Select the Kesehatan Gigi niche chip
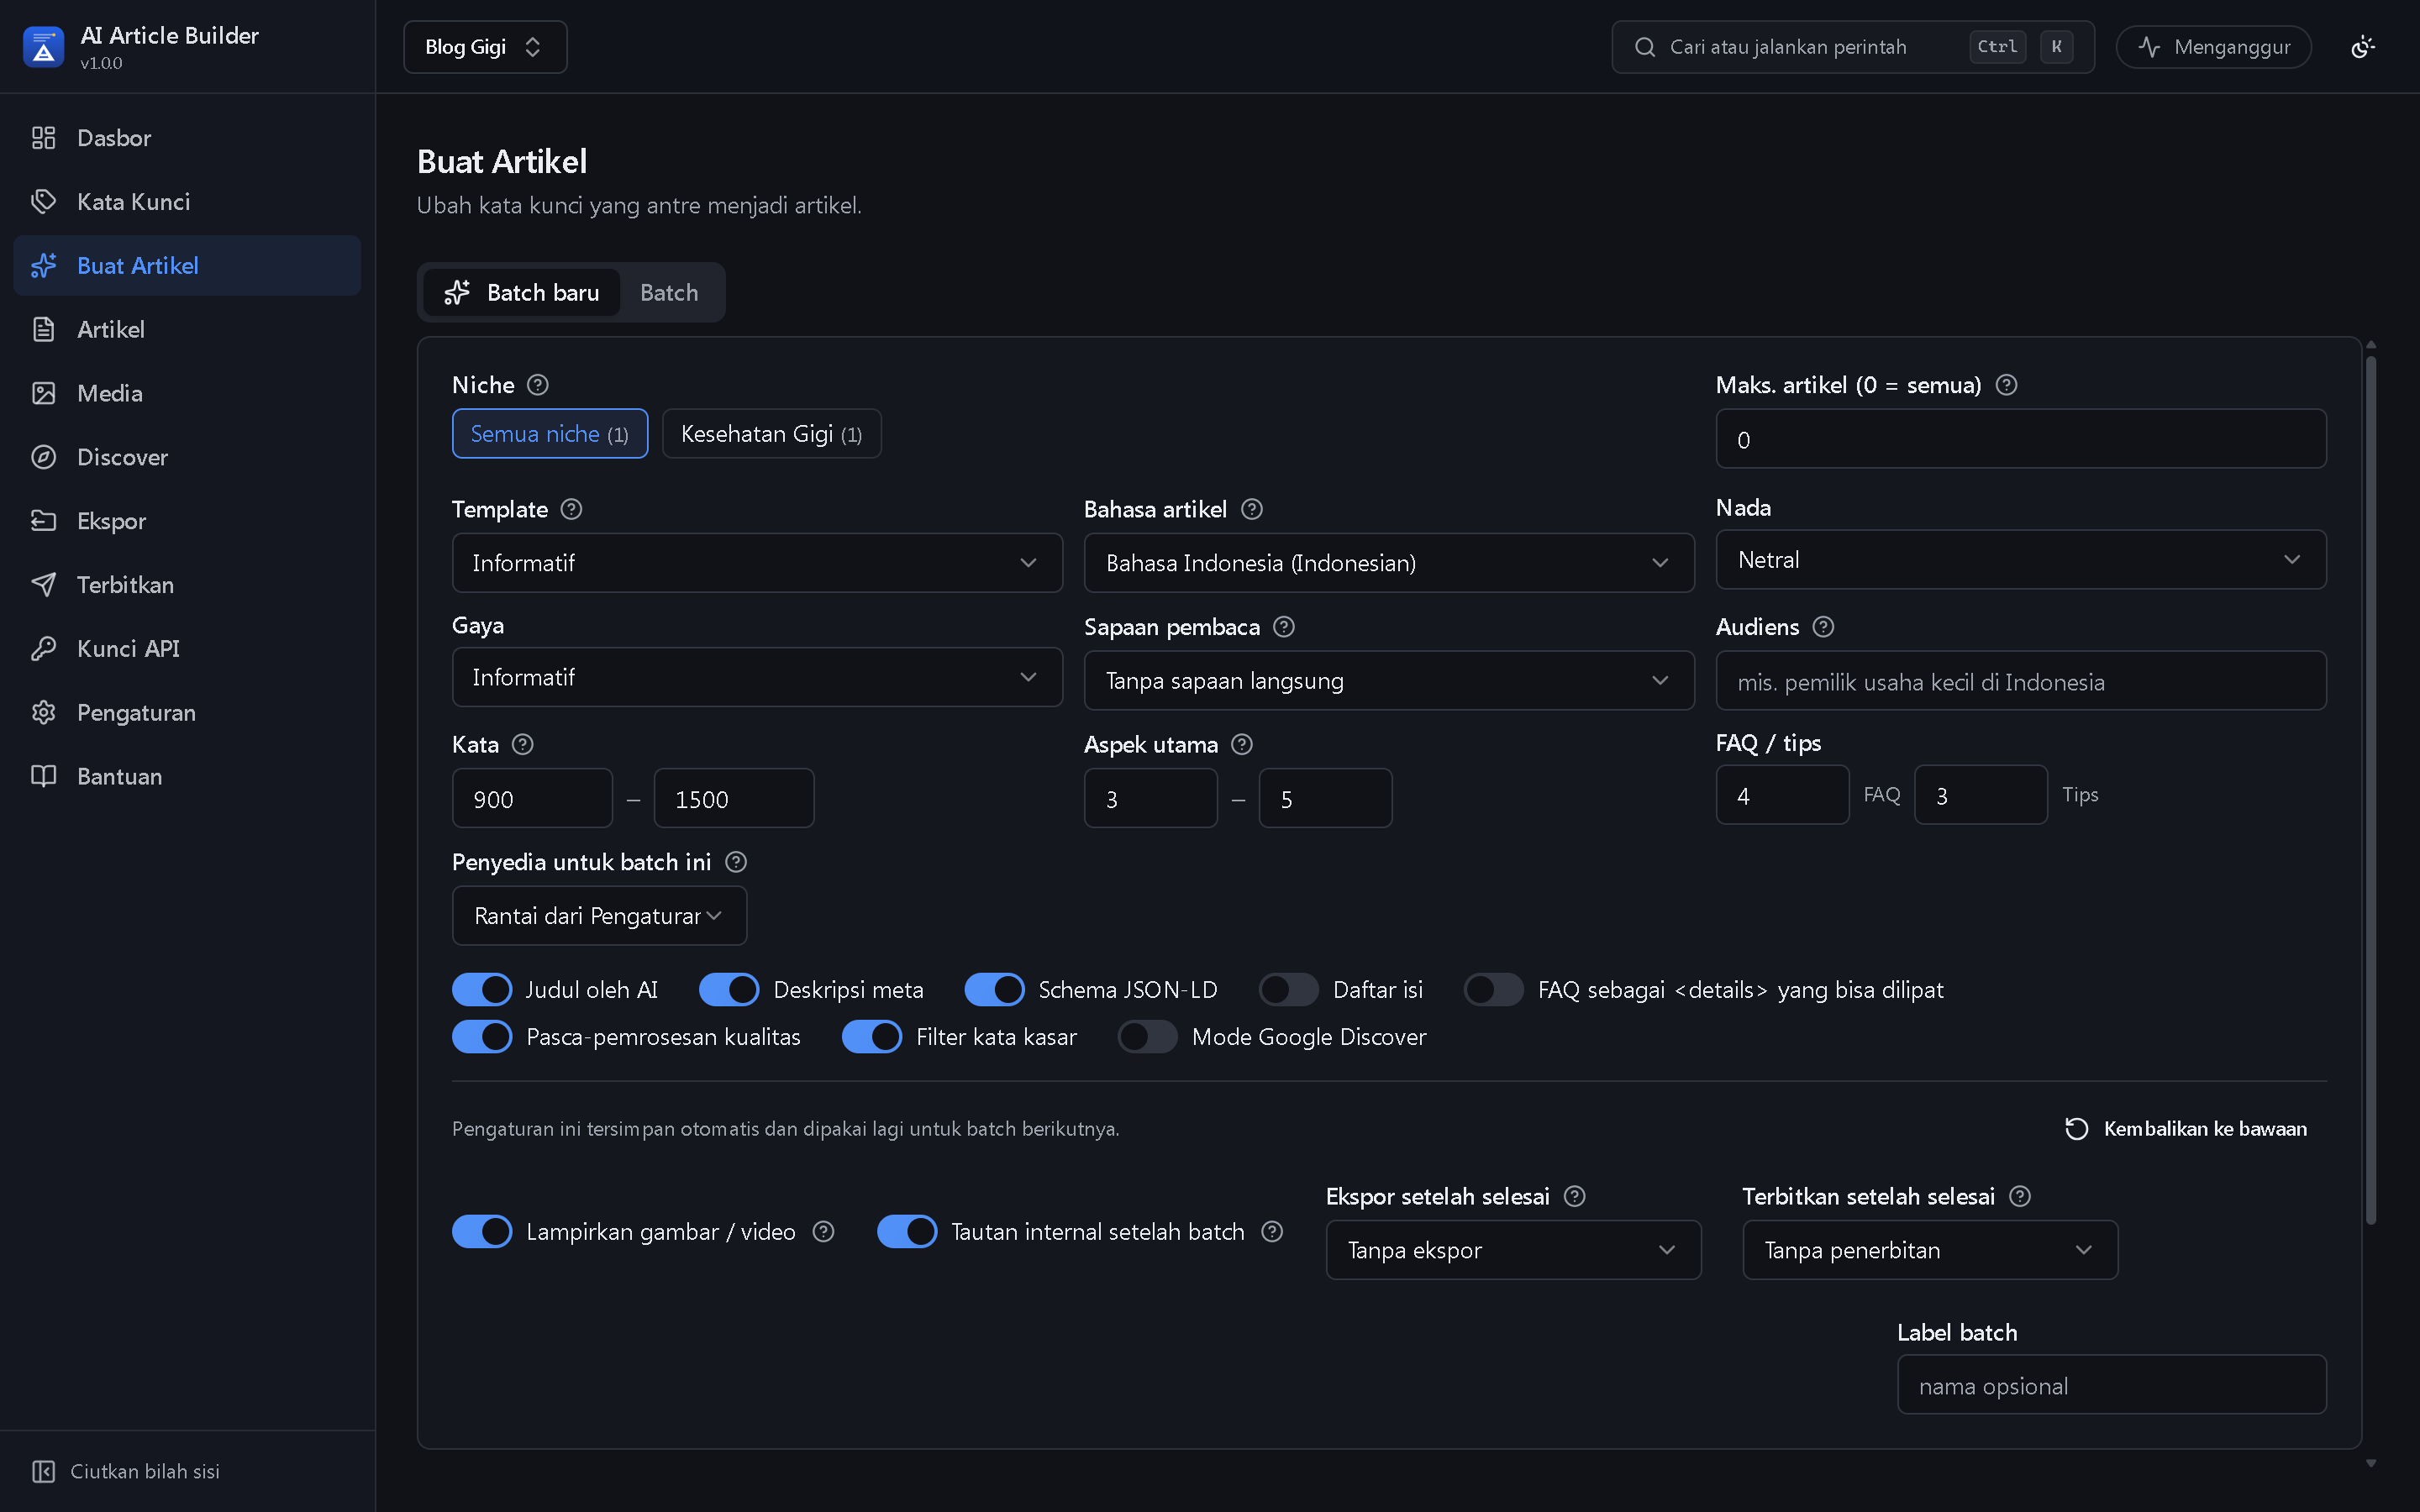This screenshot has width=2420, height=1512. (x=771, y=434)
